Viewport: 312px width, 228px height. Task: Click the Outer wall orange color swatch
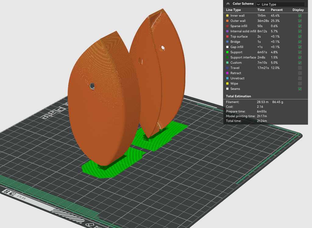point(227,21)
